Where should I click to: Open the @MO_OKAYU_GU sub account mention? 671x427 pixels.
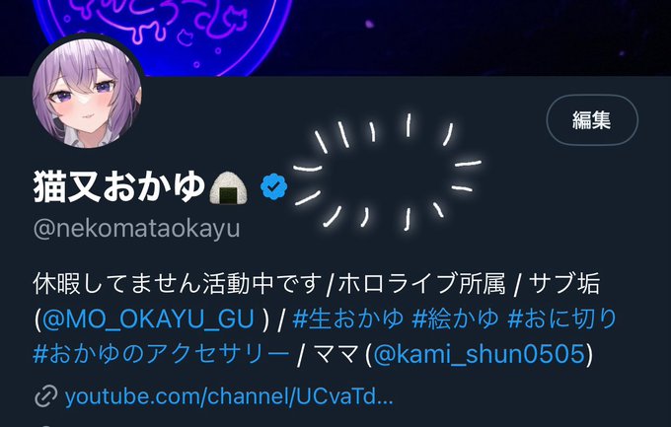(x=148, y=320)
